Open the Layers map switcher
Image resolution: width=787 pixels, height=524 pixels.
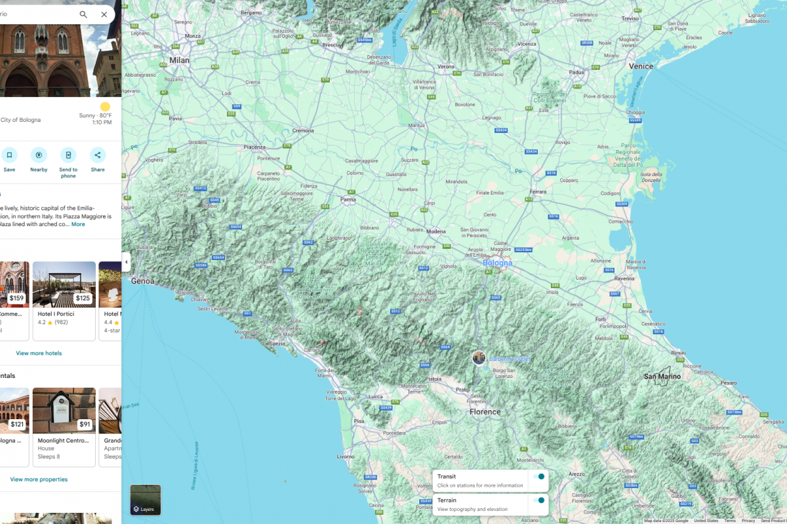(x=145, y=500)
